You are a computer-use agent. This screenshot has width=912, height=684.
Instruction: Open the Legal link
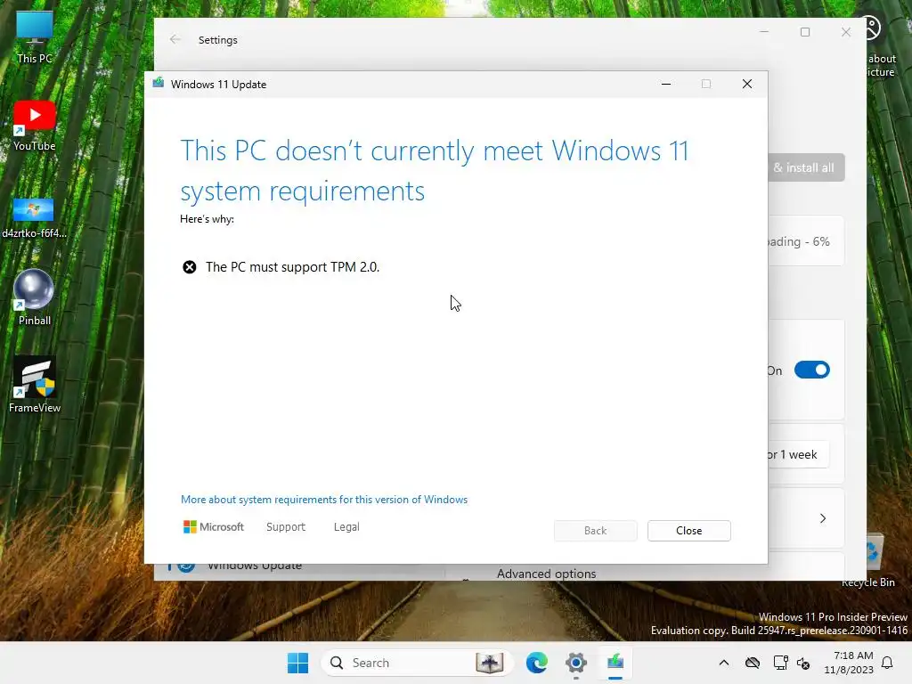click(346, 527)
